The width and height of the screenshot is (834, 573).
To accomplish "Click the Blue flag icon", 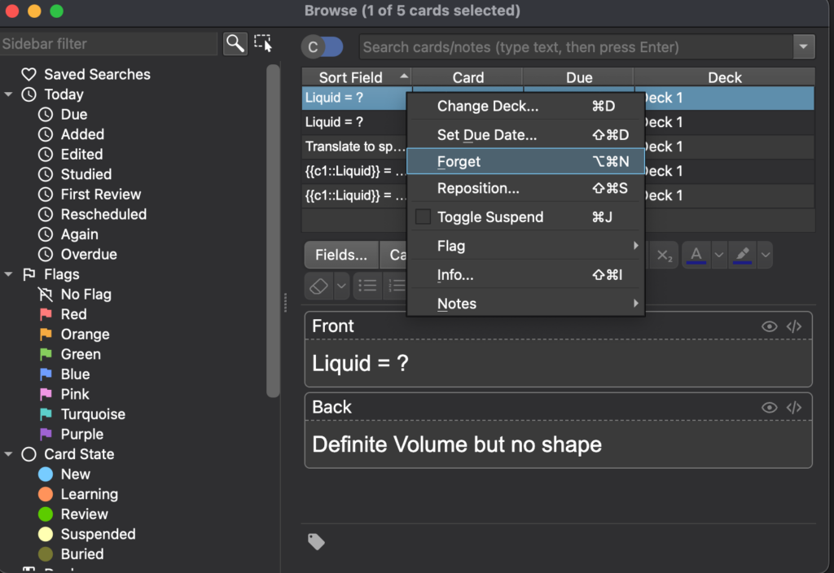I will click(46, 374).
